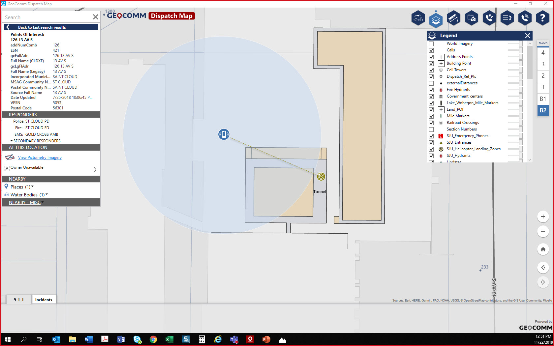Toggle the Fire Hydrants layer checkbox

[x=431, y=90]
